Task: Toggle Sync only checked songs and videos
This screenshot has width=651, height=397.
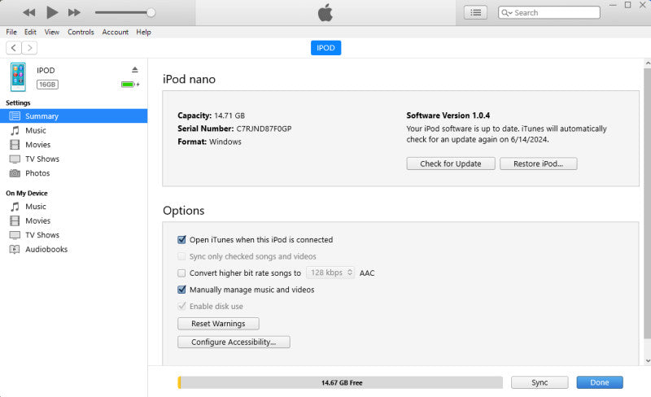Action: pyautogui.click(x=181, y=256)
